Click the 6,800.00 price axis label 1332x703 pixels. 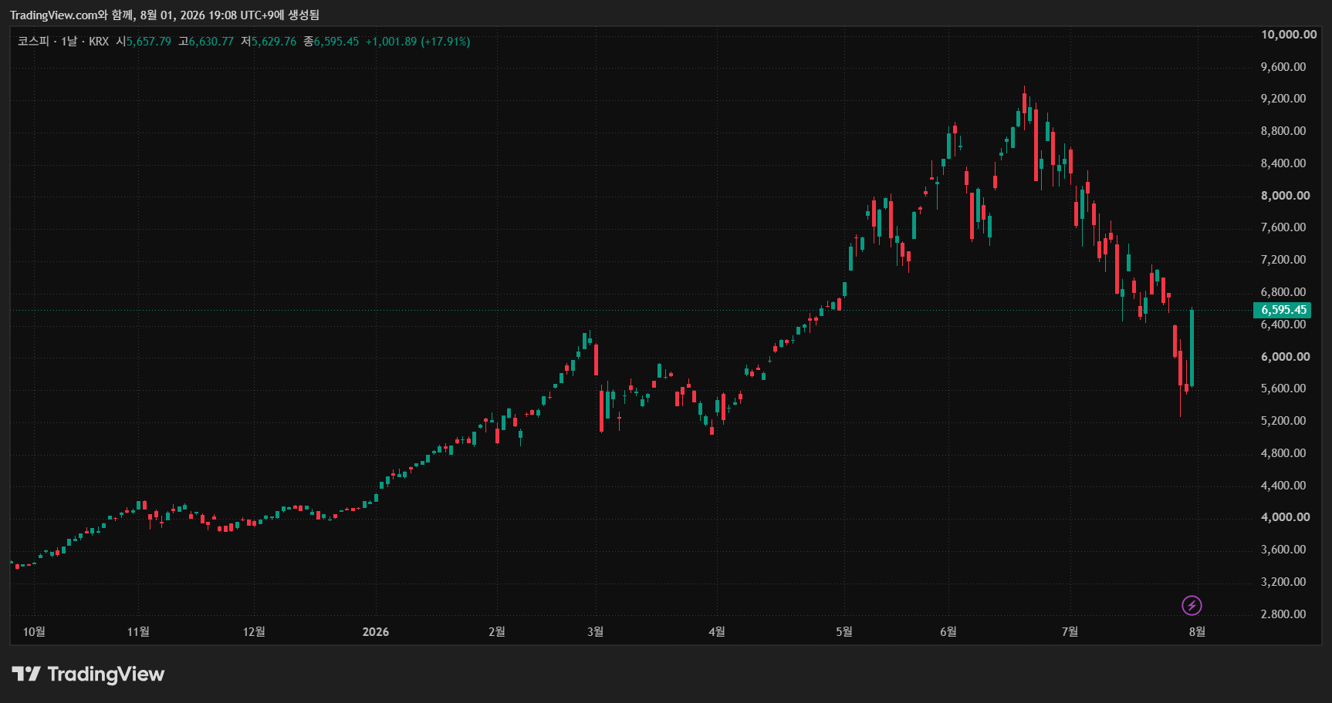[x=1283, y=292]
